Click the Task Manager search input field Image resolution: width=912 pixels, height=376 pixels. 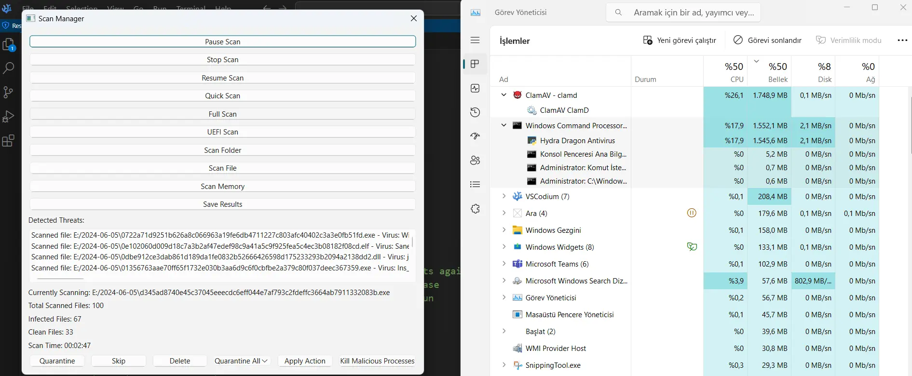click(x=683, y=13)
